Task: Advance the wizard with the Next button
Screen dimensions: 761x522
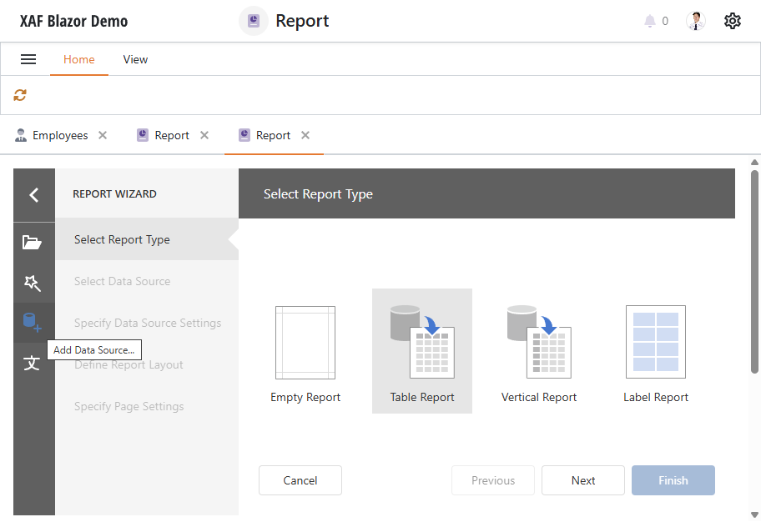Action: (x=582, y=480)
